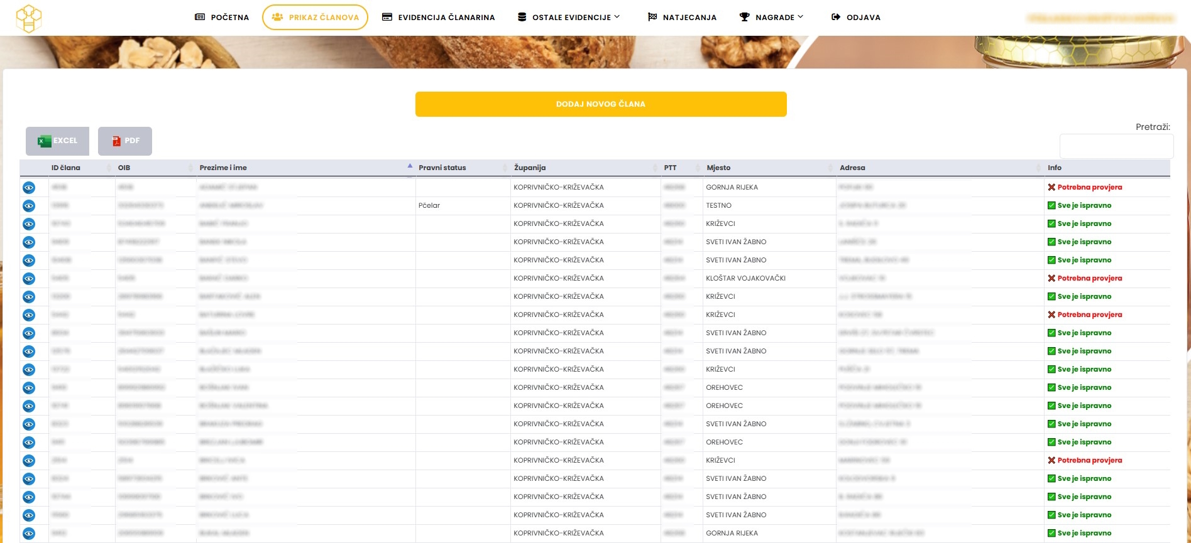Open view icon for Gornja Rijeka first row

(29, 188)
